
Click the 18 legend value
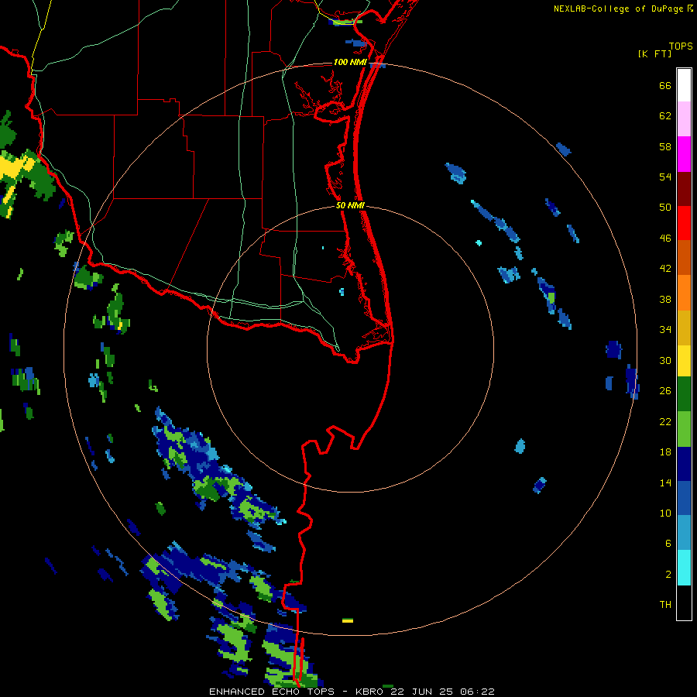pyautogui.click(x=665, y=452)
